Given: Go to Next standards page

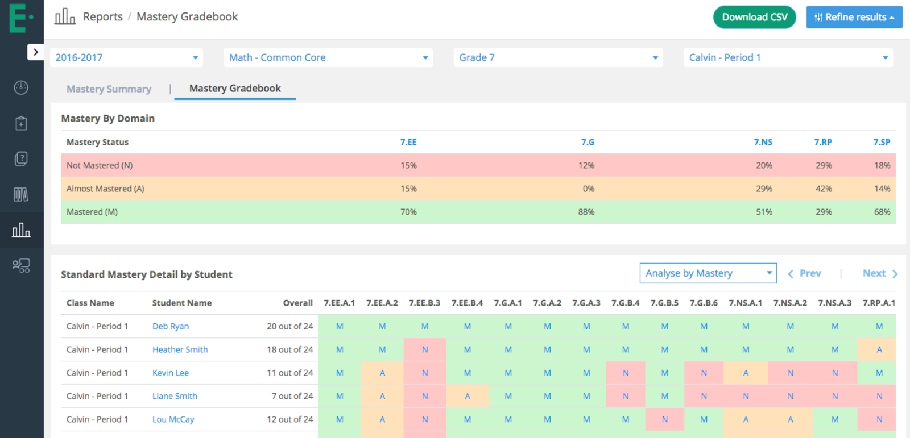Looking at the screenshot, I should tap(880, 273).
